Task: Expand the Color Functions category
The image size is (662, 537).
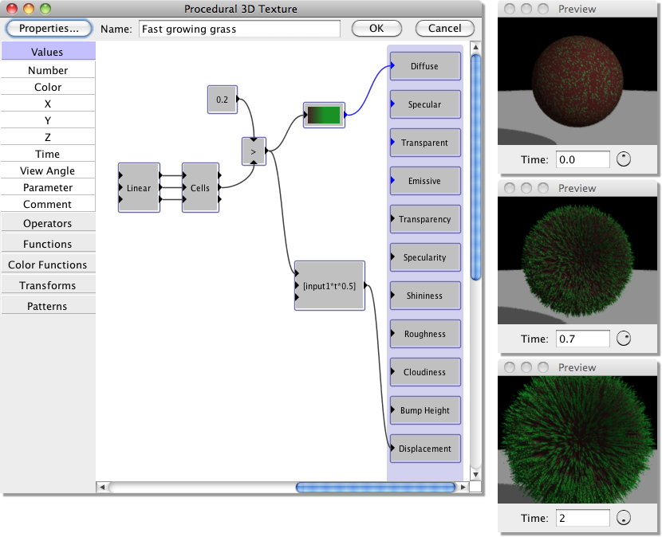Action: click(48, 265)
